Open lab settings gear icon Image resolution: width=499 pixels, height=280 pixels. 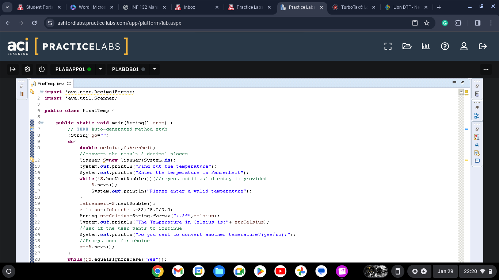[x=27, y=69]
